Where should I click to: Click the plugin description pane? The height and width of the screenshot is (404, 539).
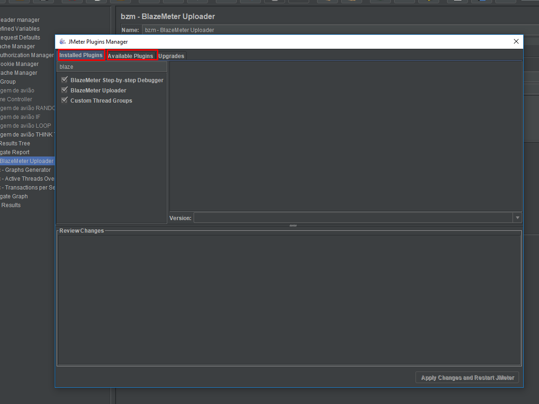[346, 136]
